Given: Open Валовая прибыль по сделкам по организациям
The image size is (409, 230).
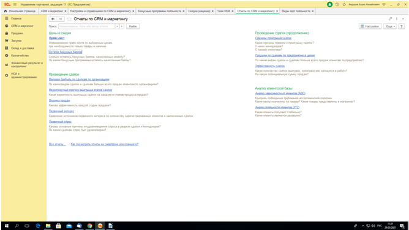Looking at the screenshot, I should [x=79, y=79].
